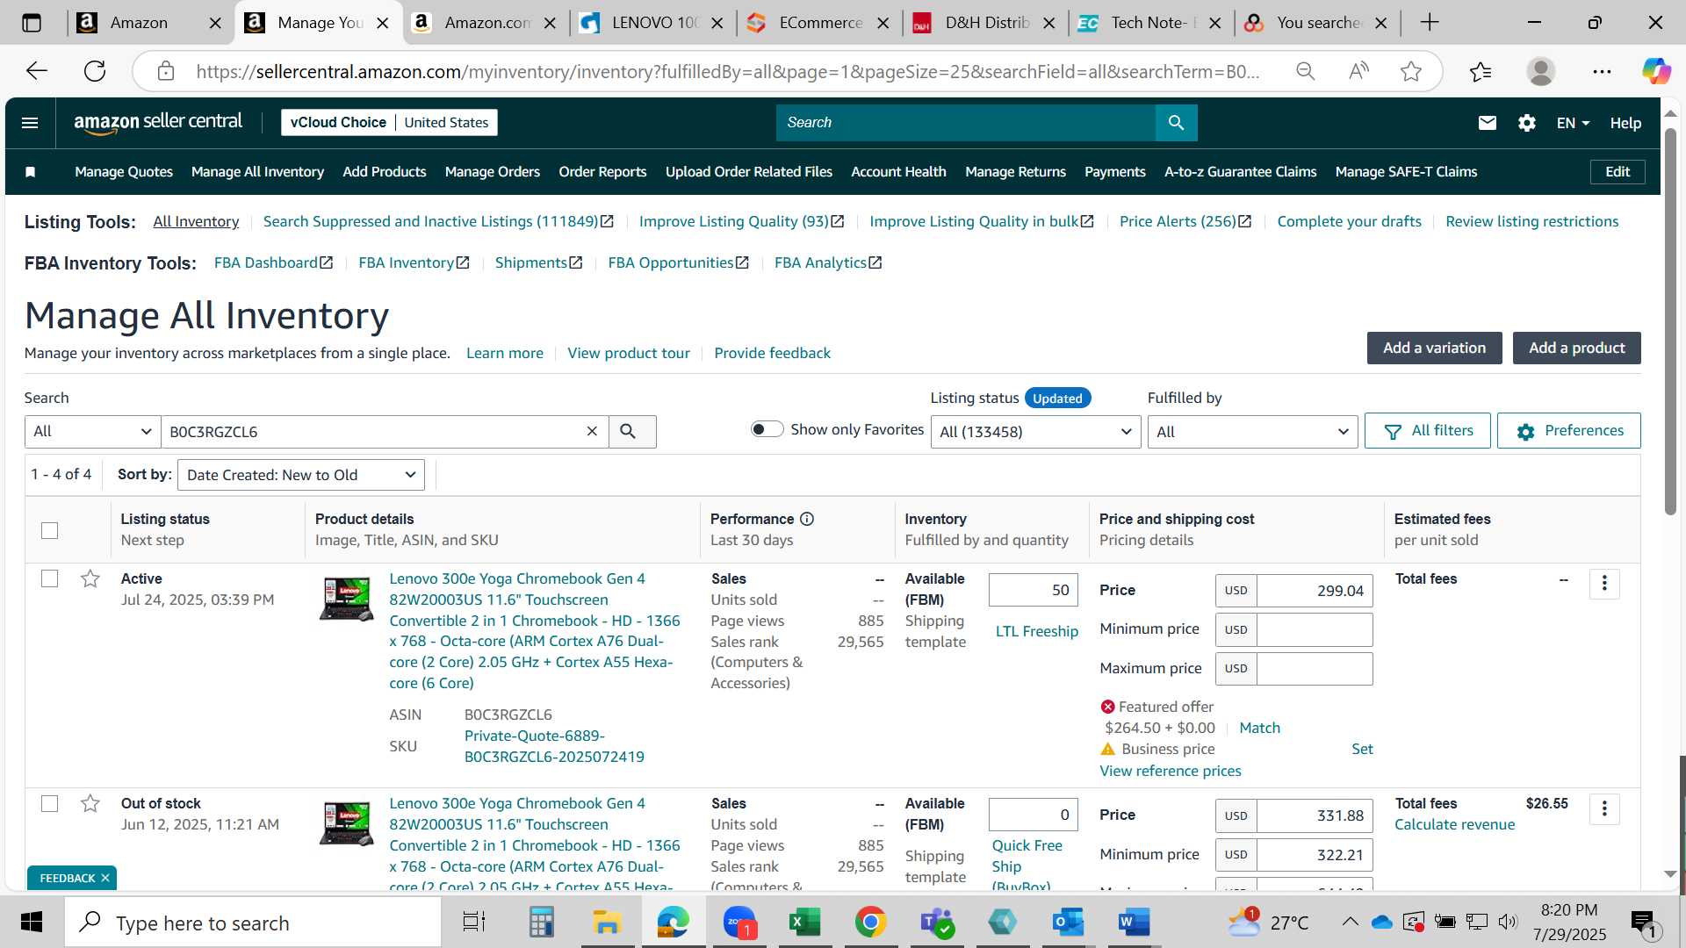Viewport: 1686px width, 948px height.
Task: Click Calculate revenue link
Action: pyautogui.click(x=1454, y=824)
